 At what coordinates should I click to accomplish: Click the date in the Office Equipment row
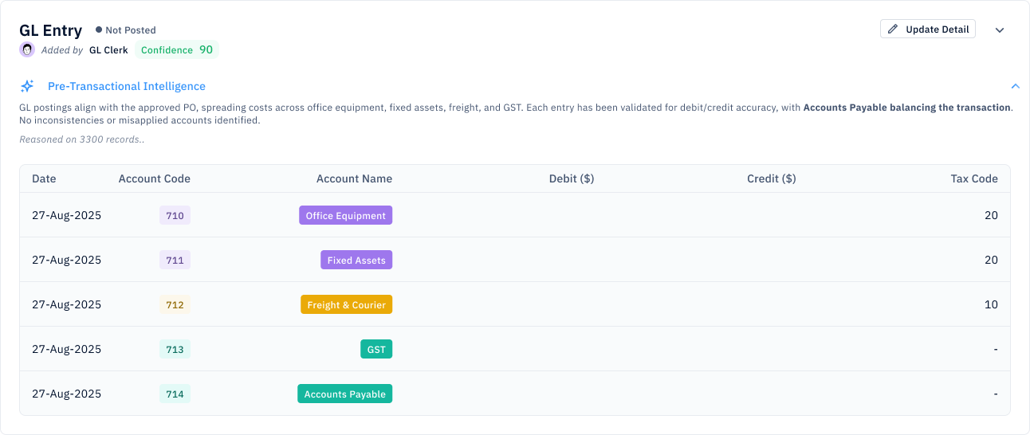[67, 215]
